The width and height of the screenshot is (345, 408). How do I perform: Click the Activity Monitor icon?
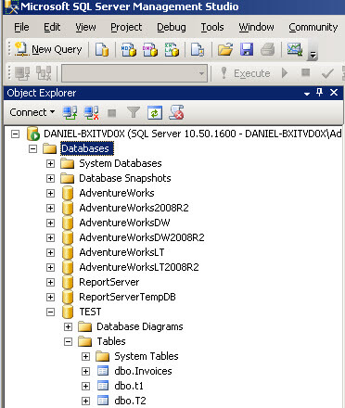[x=295, y=49]
